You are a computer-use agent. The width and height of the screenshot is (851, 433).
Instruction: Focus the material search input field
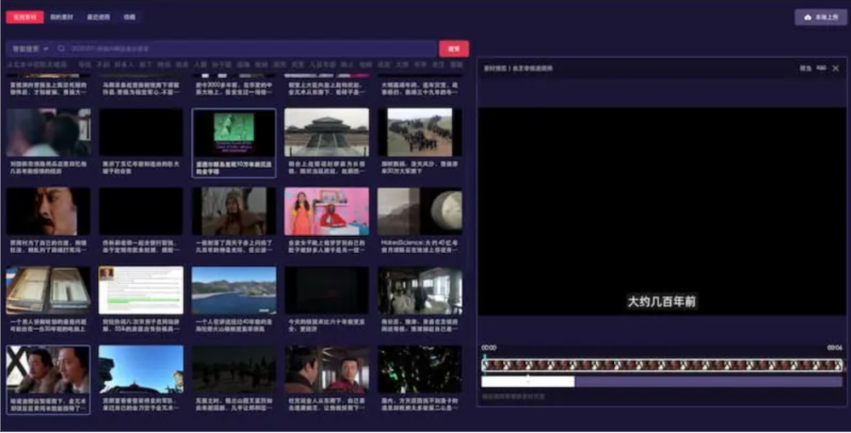(247, 49)
